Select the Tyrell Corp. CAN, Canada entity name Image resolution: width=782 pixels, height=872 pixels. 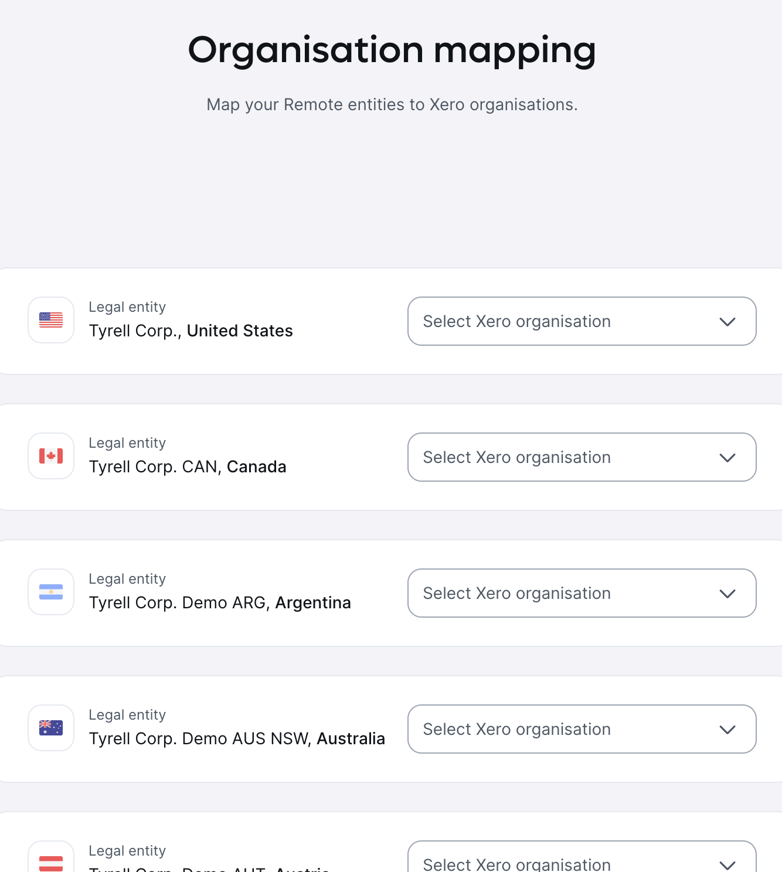[x=188, y=467]
